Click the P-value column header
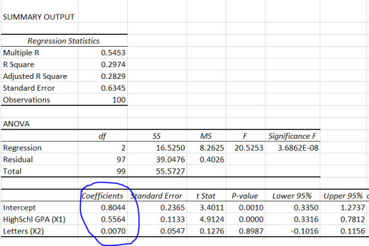The image size is (369, 246). coord(244,196)
